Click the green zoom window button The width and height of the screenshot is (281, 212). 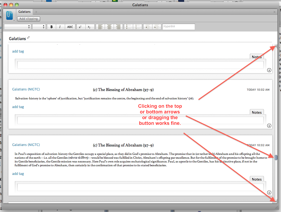pyautogui.click(x=17, y=5)
